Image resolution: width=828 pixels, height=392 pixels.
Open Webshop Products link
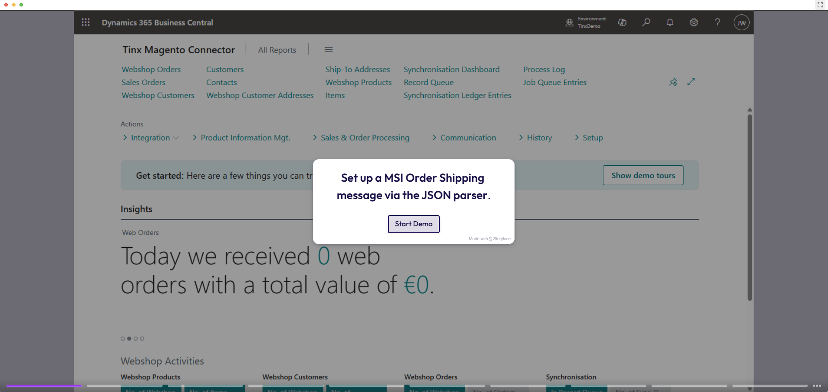pyautogui.click(x=358, y=82)
